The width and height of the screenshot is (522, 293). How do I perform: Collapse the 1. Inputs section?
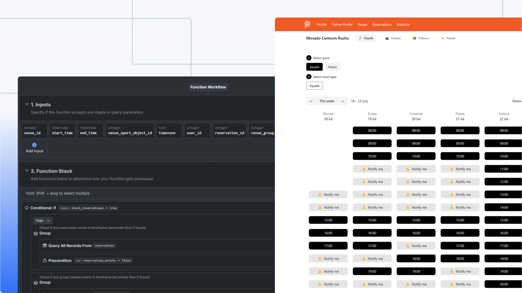27,104
